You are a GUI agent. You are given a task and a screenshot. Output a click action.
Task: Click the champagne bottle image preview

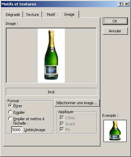point(51,56)
